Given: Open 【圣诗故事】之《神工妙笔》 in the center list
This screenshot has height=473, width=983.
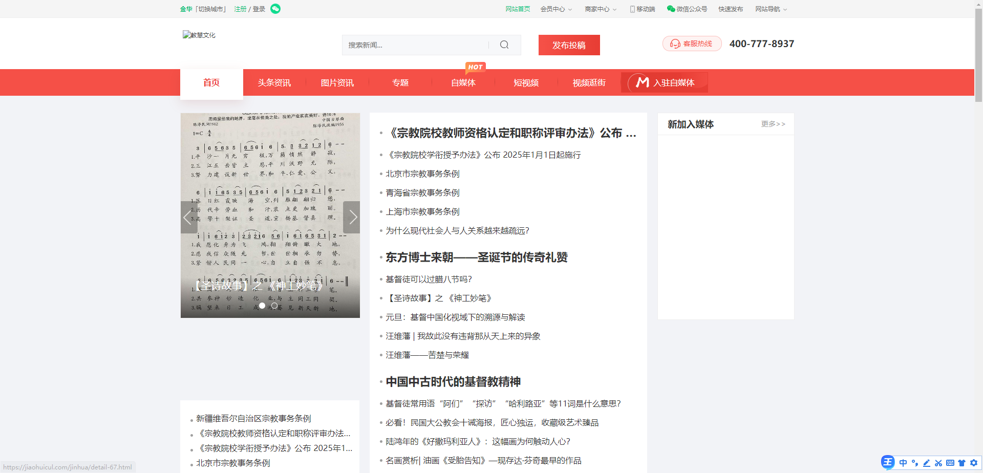Looking at the screenshot, I should click(x=439, y=298).
